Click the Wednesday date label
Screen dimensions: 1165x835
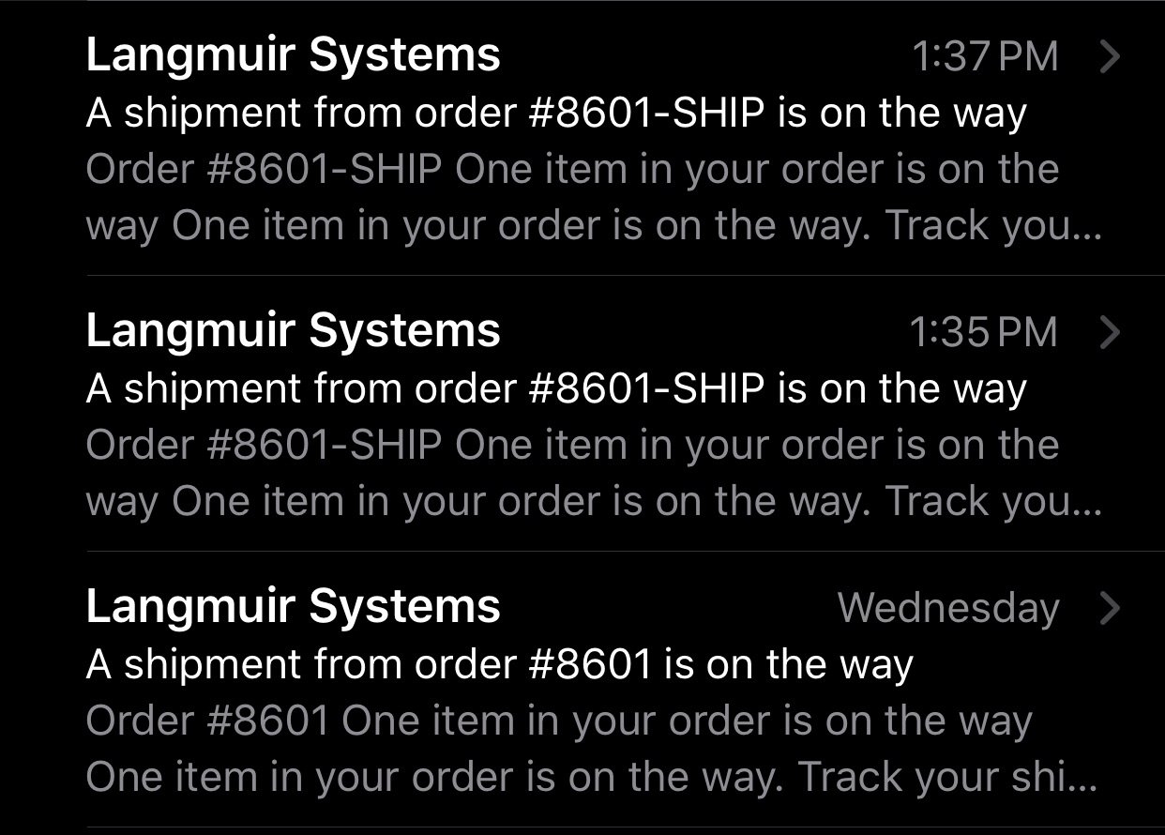(948, 609)
